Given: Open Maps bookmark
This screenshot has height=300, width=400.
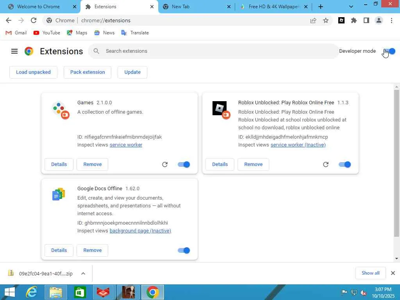Looking at the screenshot, I should (x=77, y=33).
